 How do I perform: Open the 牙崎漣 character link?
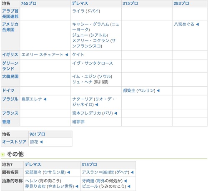(x=88, y=181)
